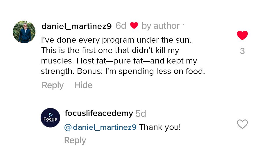Click the 'Focus' wordmark inside the dark avatar

coord(50,119)
